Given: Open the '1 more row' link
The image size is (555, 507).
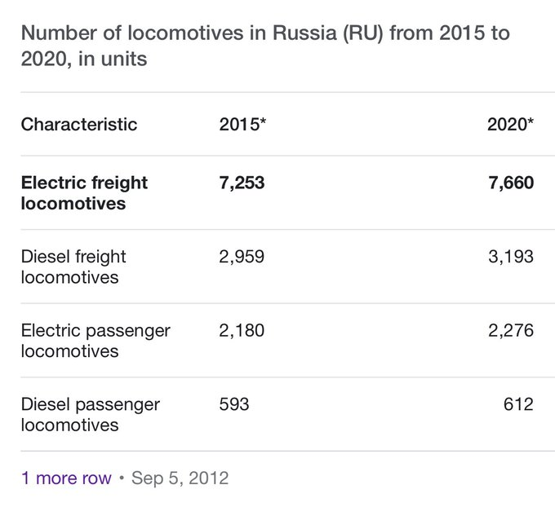Looking at the screenshot, I should (x=66, y=478).
